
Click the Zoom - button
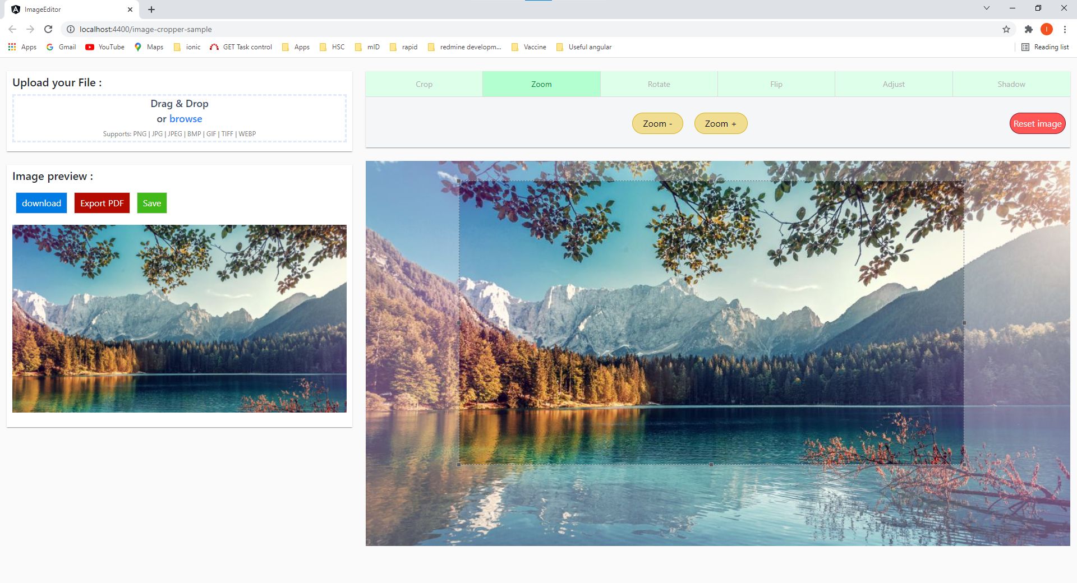pyautogui.click(x=657, y=123)
